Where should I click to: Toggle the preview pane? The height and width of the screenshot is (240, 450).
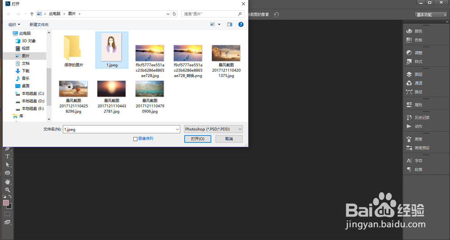pyautogui.click(x=229, y=24)
